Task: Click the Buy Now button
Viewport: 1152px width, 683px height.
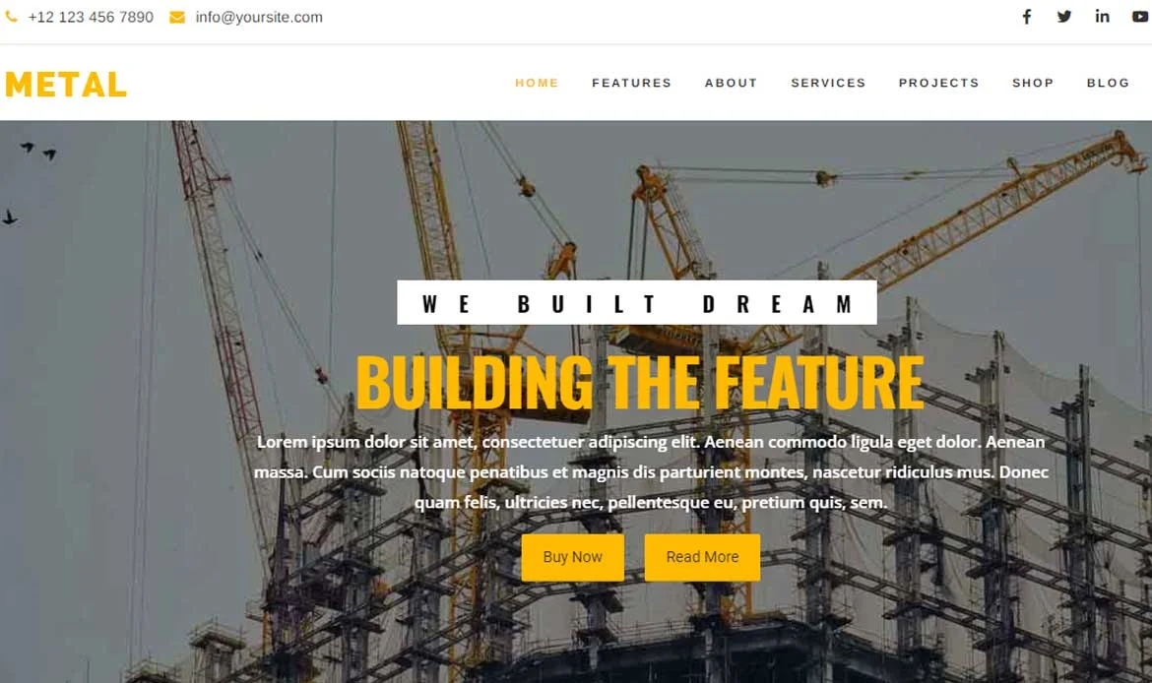Action: (x=573, y=557)
